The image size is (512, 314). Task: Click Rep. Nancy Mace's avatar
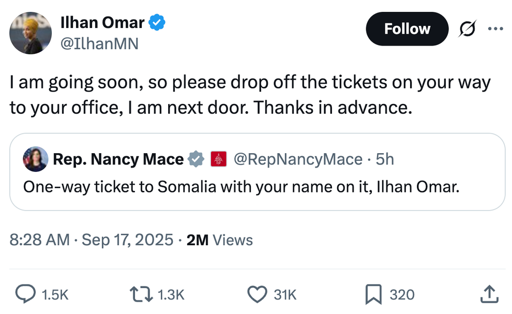[35, 159]
